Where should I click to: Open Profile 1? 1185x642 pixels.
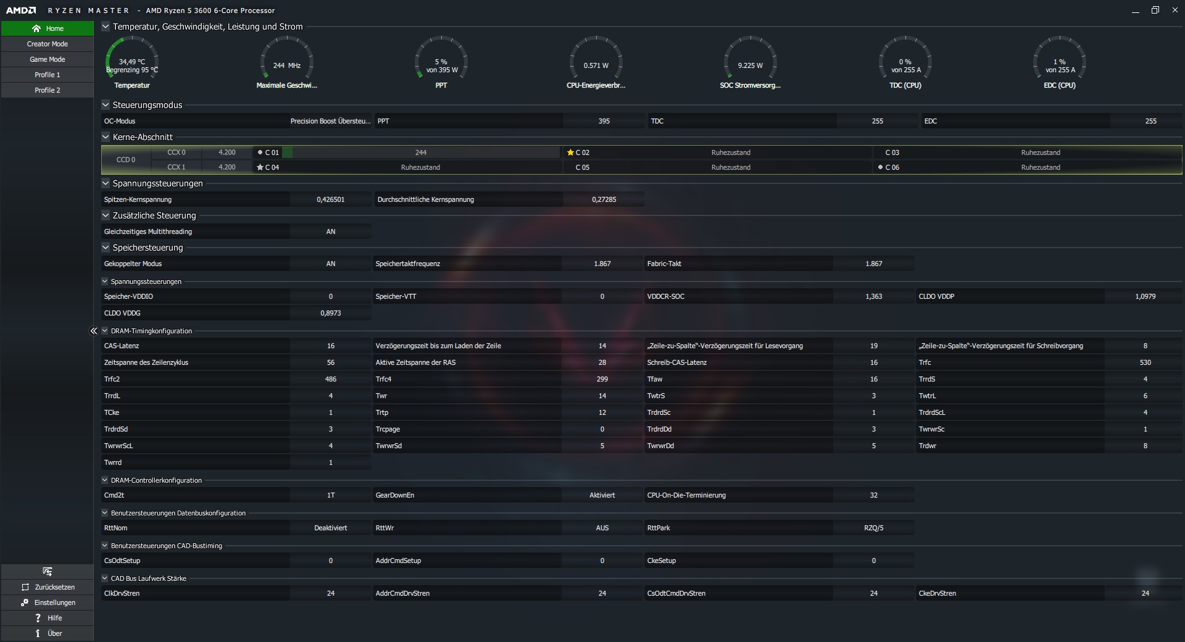[48, 75]
